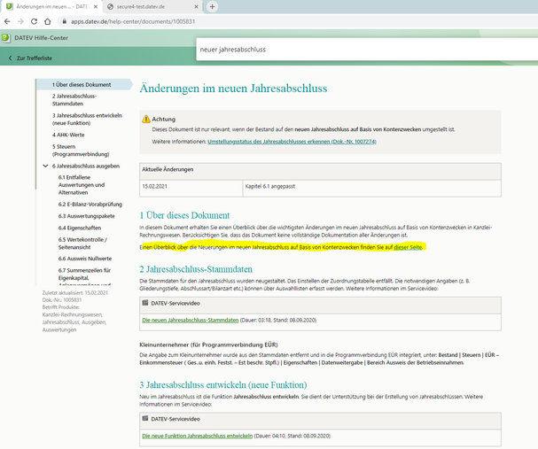Switch to the secure4-test.datev.de tab
The image size is (538, 449).
pyautogui.click(x=142, y=6)
